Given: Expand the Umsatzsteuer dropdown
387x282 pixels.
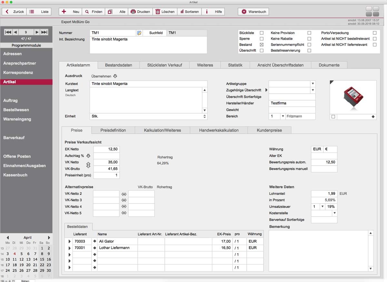Looking at the screenshot, I should (x=322, y=206).
